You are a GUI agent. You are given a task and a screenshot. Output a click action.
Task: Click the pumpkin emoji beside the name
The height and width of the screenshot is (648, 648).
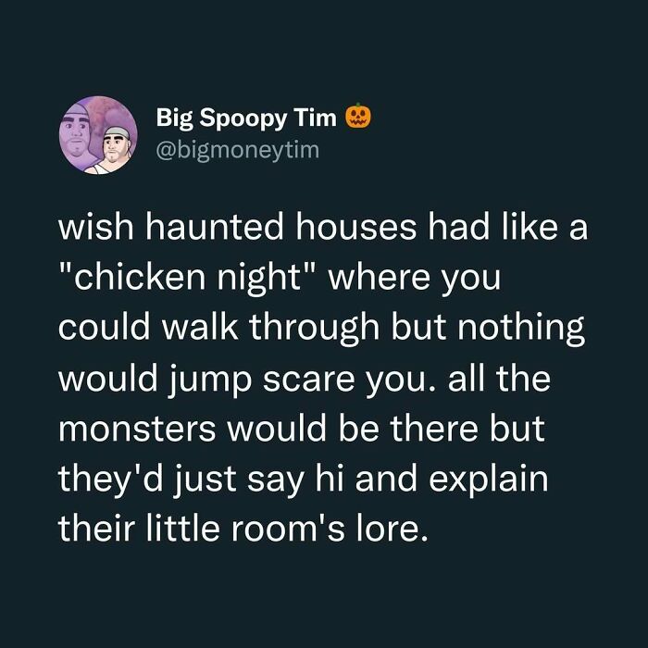[x=358, y=116]
